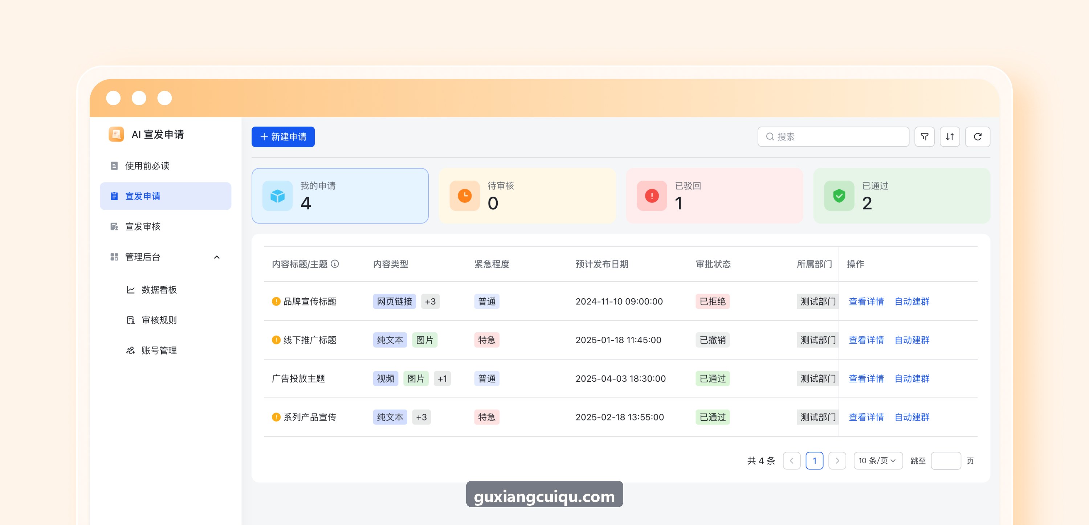Viewport: 1089px width, 525px height.
Task: Go to previous page arrow
Action: (x=791, y=460)
